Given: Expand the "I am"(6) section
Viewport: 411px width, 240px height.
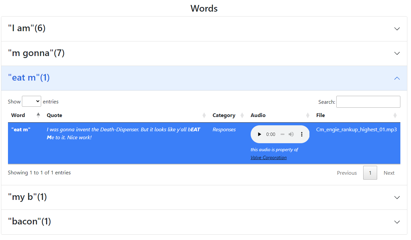Looking at the screenshot, I should (x=204, y=29).
